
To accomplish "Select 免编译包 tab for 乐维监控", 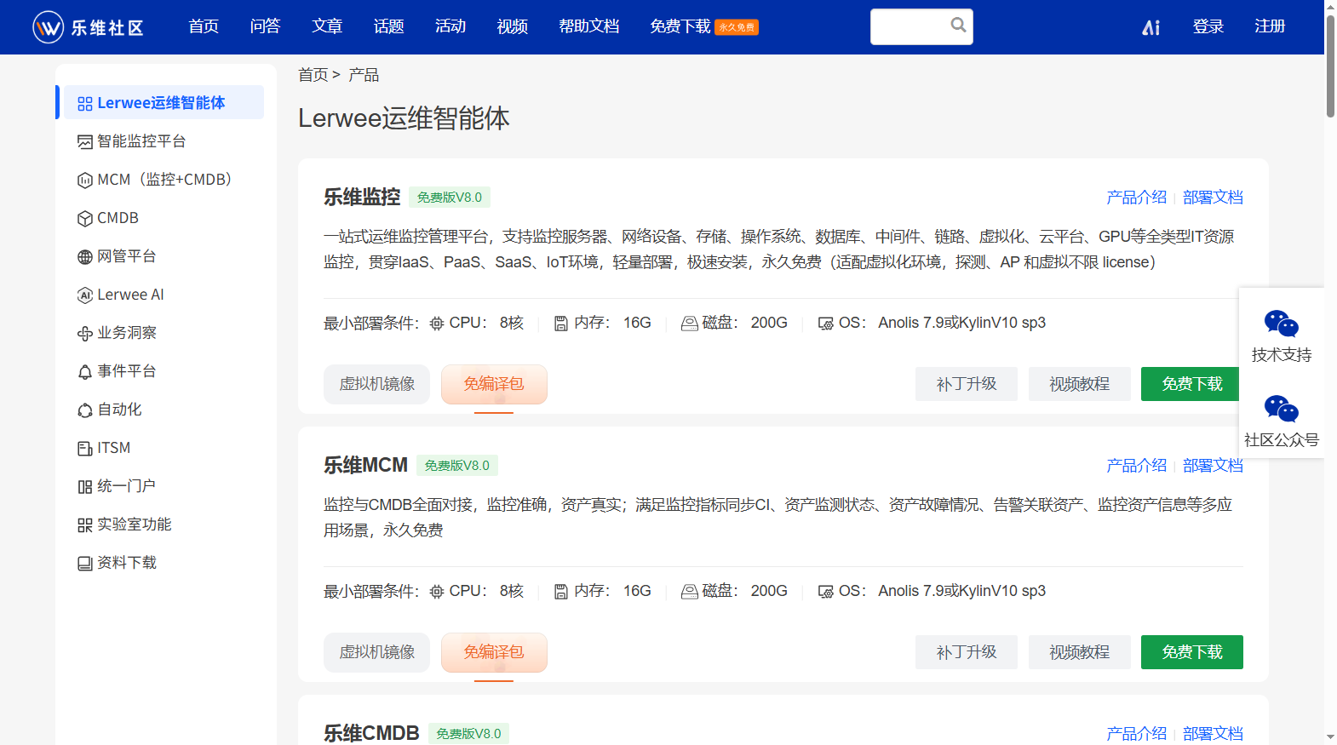I will pos(494,384).
